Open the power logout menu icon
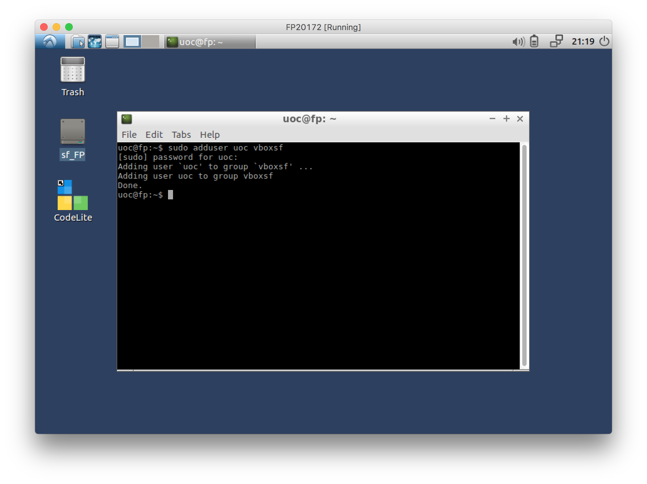This screenshot has width=647, height=484. (604, 41)
